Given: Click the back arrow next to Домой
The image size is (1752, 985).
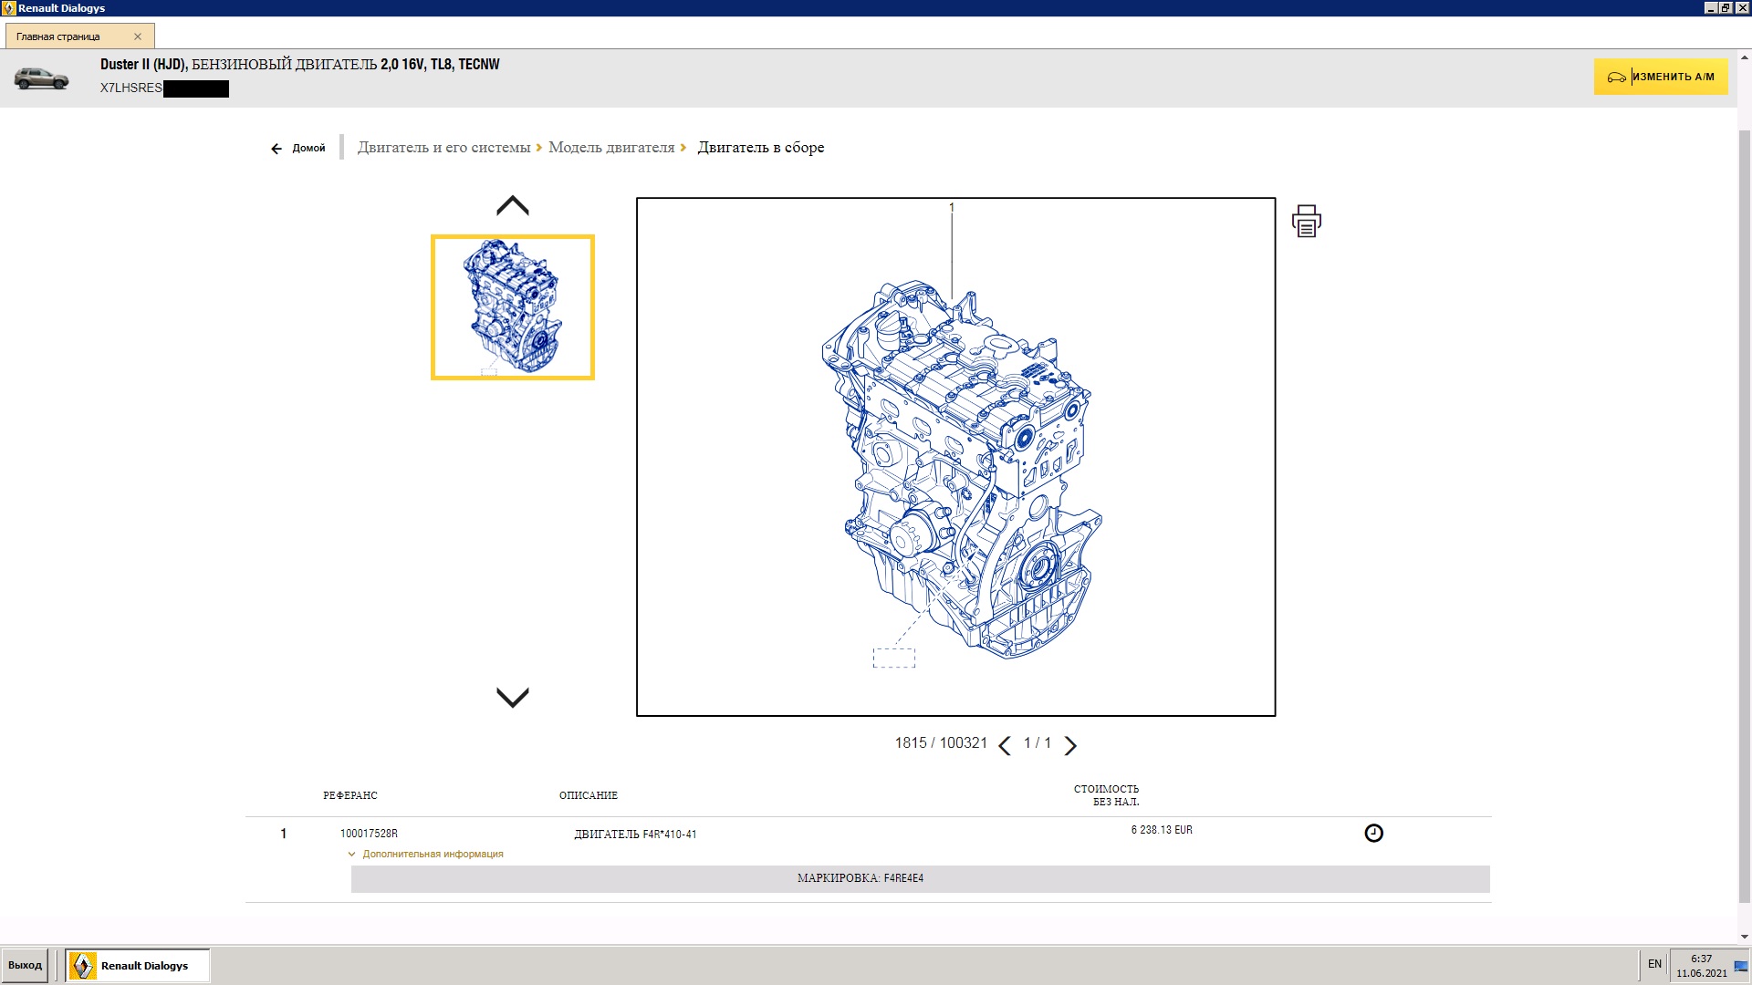Looking at the screenshot, I should (x=276, y=149).
